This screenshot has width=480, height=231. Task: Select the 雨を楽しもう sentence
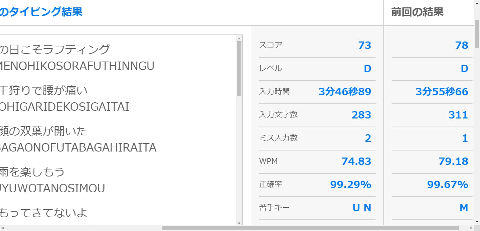pyautogui.click(x=32, y=172)
